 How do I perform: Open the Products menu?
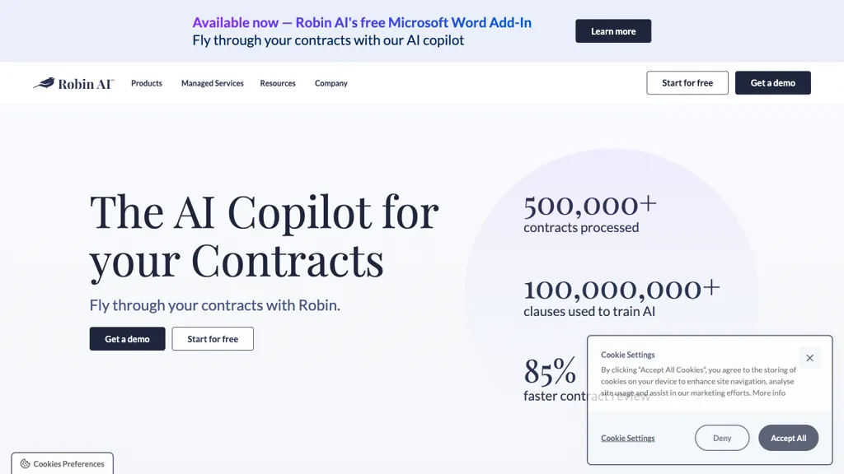click(146, 83)
